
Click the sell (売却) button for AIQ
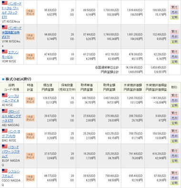point(174,118)
